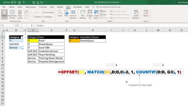Click Zoom to Selection
Image resolution: width=188 pixels, height=106 pixels.
[73, 14]
